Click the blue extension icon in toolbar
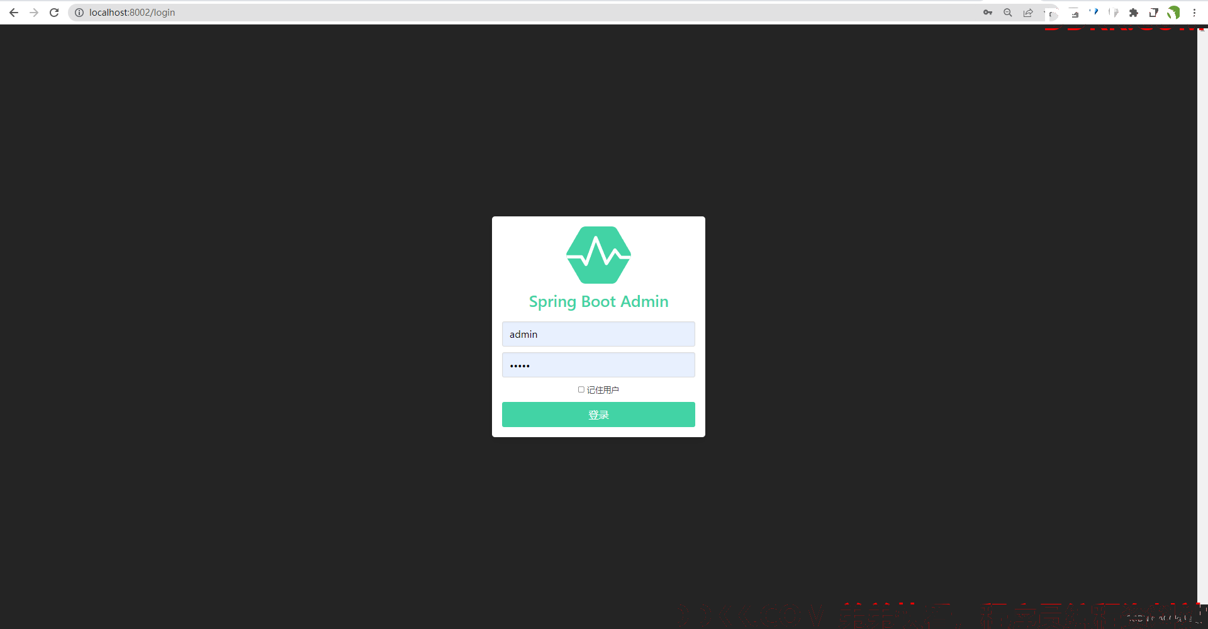The width and height of the screenshot is (1208, 629). (1094, 13)
